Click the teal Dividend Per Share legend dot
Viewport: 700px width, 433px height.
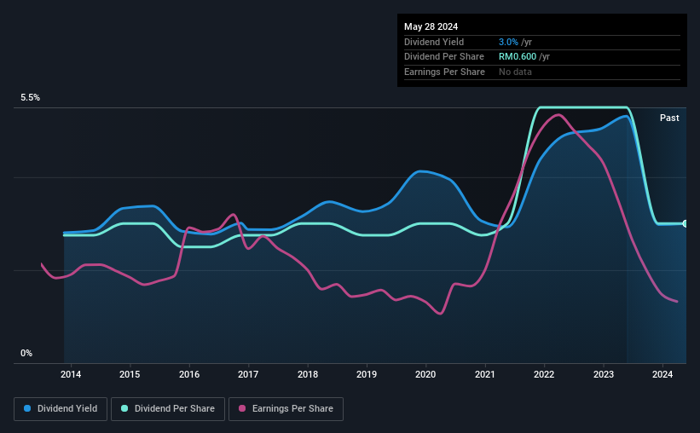124,408
